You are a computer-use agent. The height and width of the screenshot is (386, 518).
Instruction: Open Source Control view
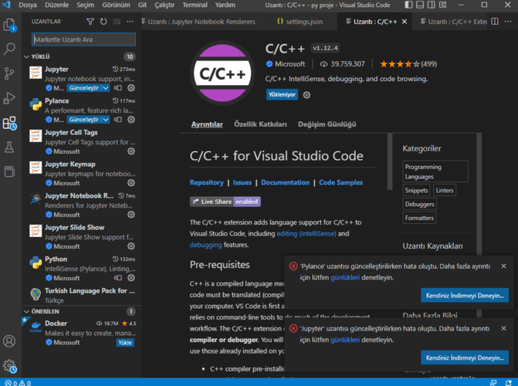tap(9, 73)
